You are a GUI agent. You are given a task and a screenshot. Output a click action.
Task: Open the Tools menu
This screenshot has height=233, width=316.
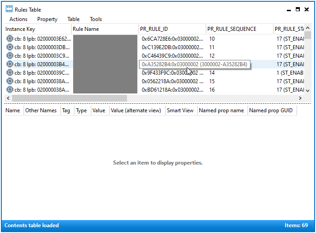[96, 19]
